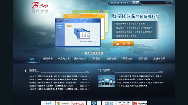Open case 江阴市人民医院数字化医疗建设概述
188x105 pixels.
tap(133, 86)
